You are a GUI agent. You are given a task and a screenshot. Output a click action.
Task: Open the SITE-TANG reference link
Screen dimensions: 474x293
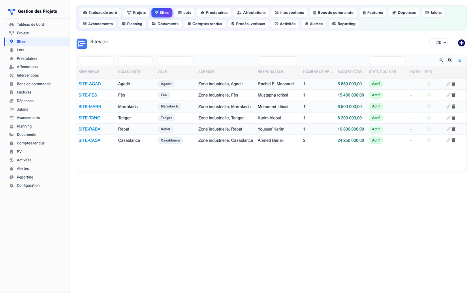89,118
